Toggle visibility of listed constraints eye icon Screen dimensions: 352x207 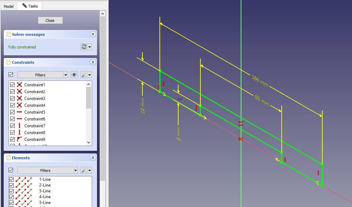coord(74,75)
